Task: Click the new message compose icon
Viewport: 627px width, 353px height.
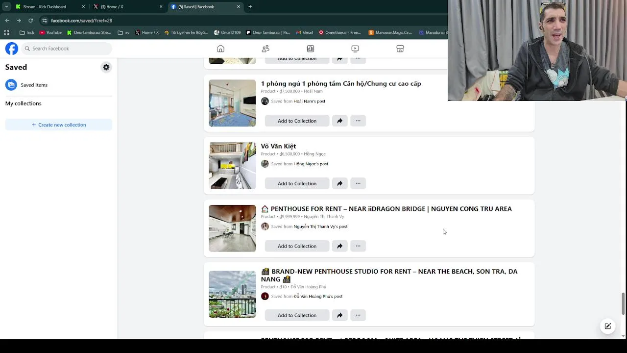Action: (x=607, y=326)
